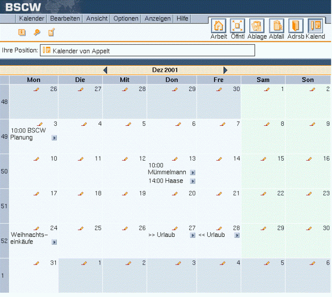Click the pencil icon for December 31
The image size is (332, 297).
[x=36, y=263]
